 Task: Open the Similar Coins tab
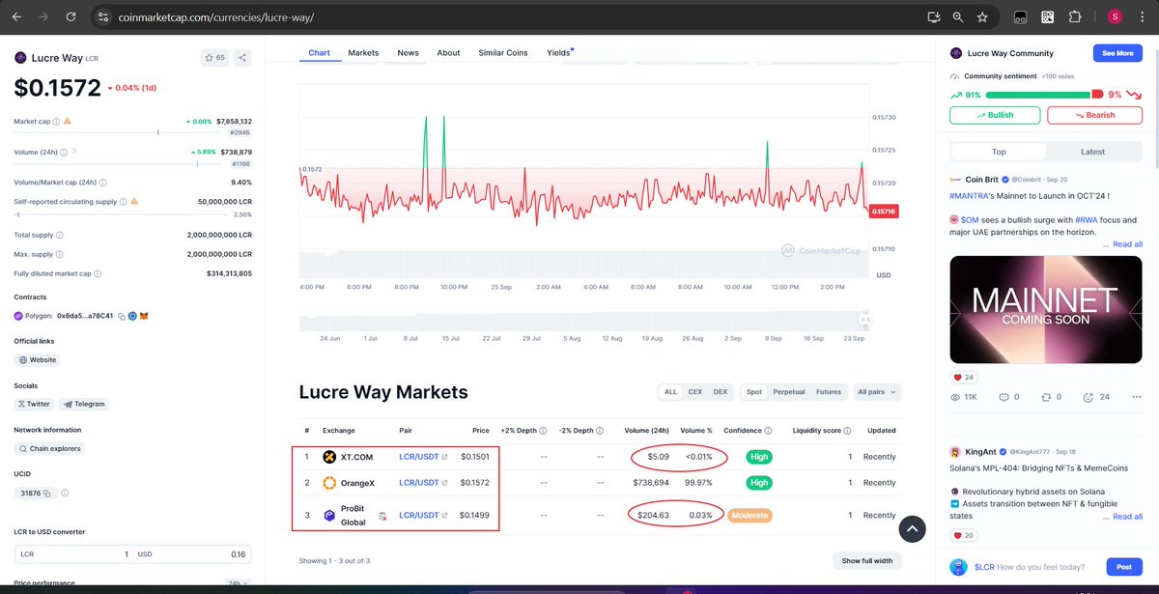pyautogui.click(x=503, y=53)
